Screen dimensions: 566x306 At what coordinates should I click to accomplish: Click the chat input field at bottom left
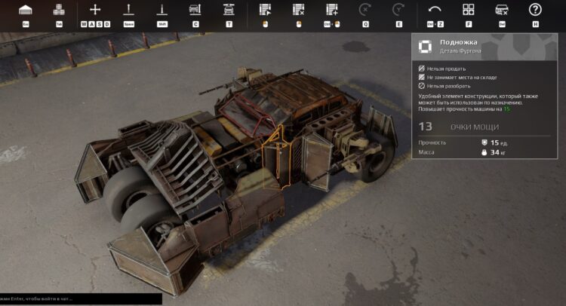coord(80,299)
